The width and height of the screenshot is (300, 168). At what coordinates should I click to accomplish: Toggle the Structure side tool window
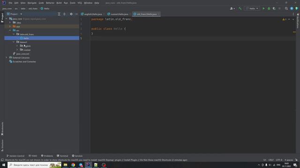pos(2,146)
